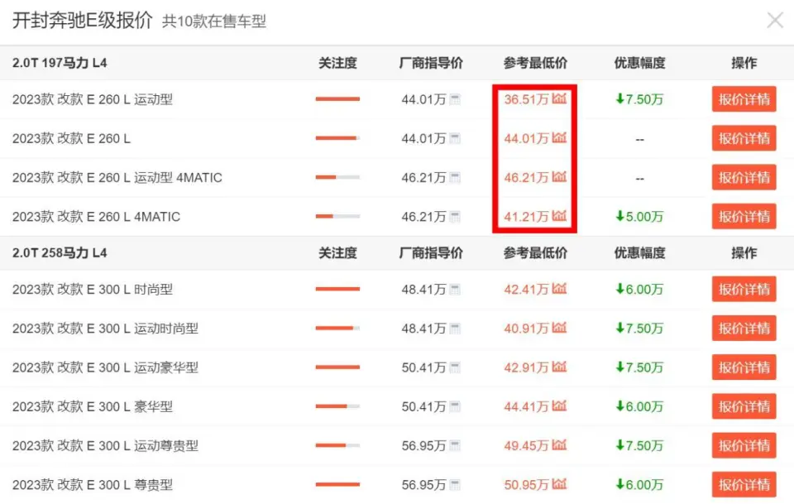Image resolution: width=794 pixels, height=504 pixels.
Task: Open the E 300 L 时尚型 model link
Action: pos(93,289)
